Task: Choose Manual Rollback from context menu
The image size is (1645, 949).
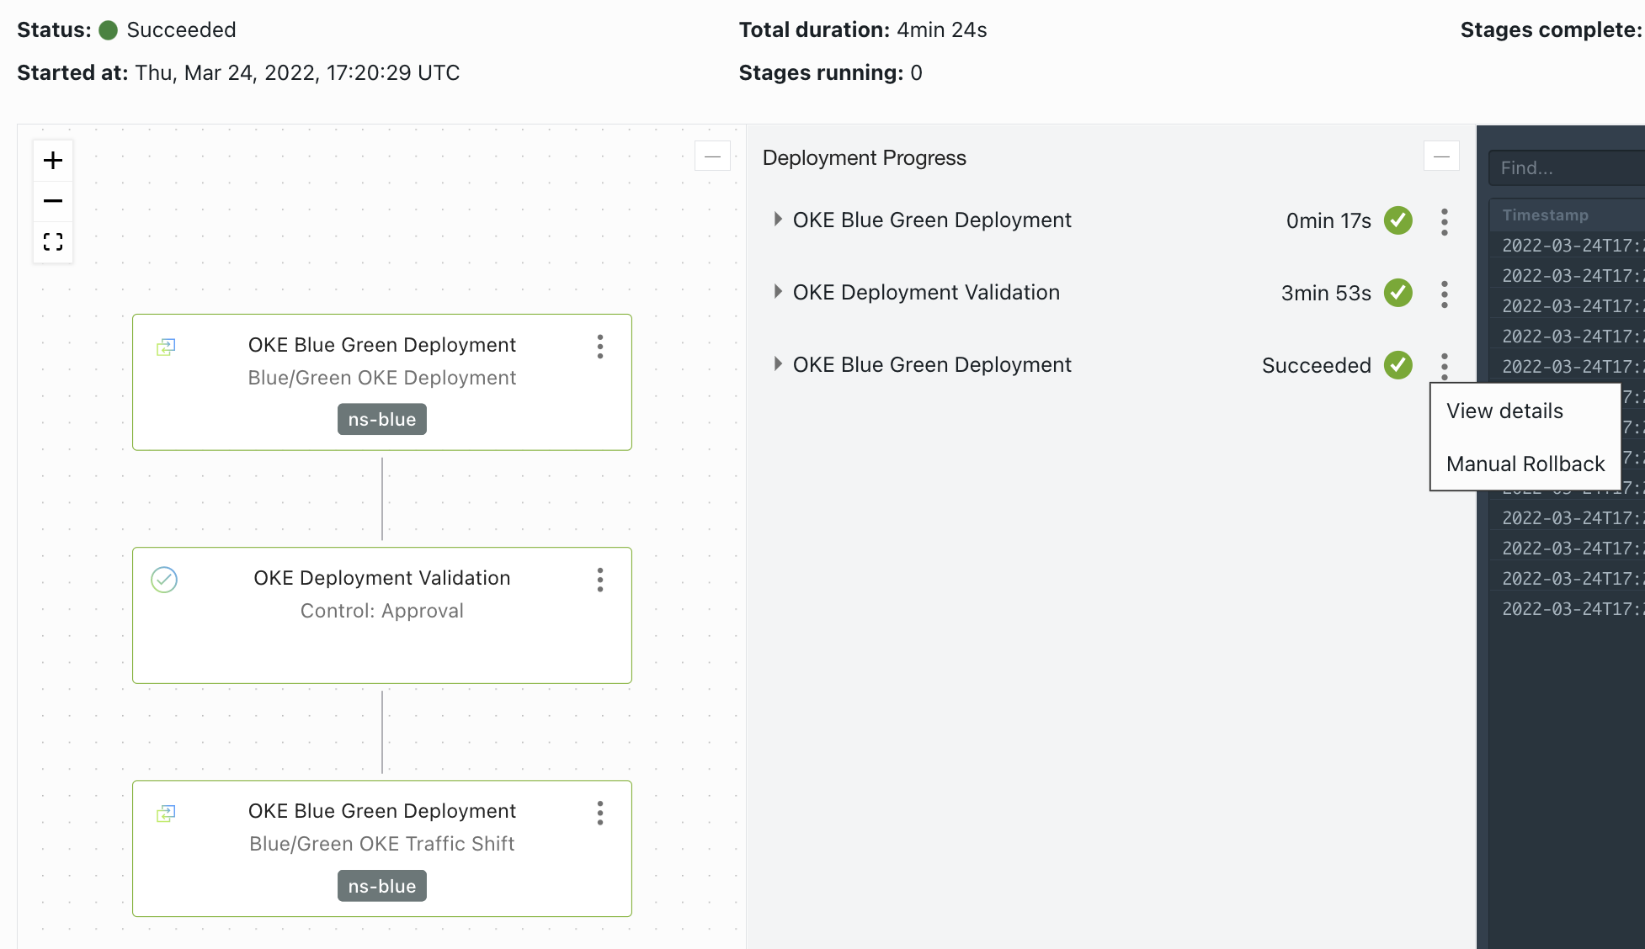Action: [1525, 464]
